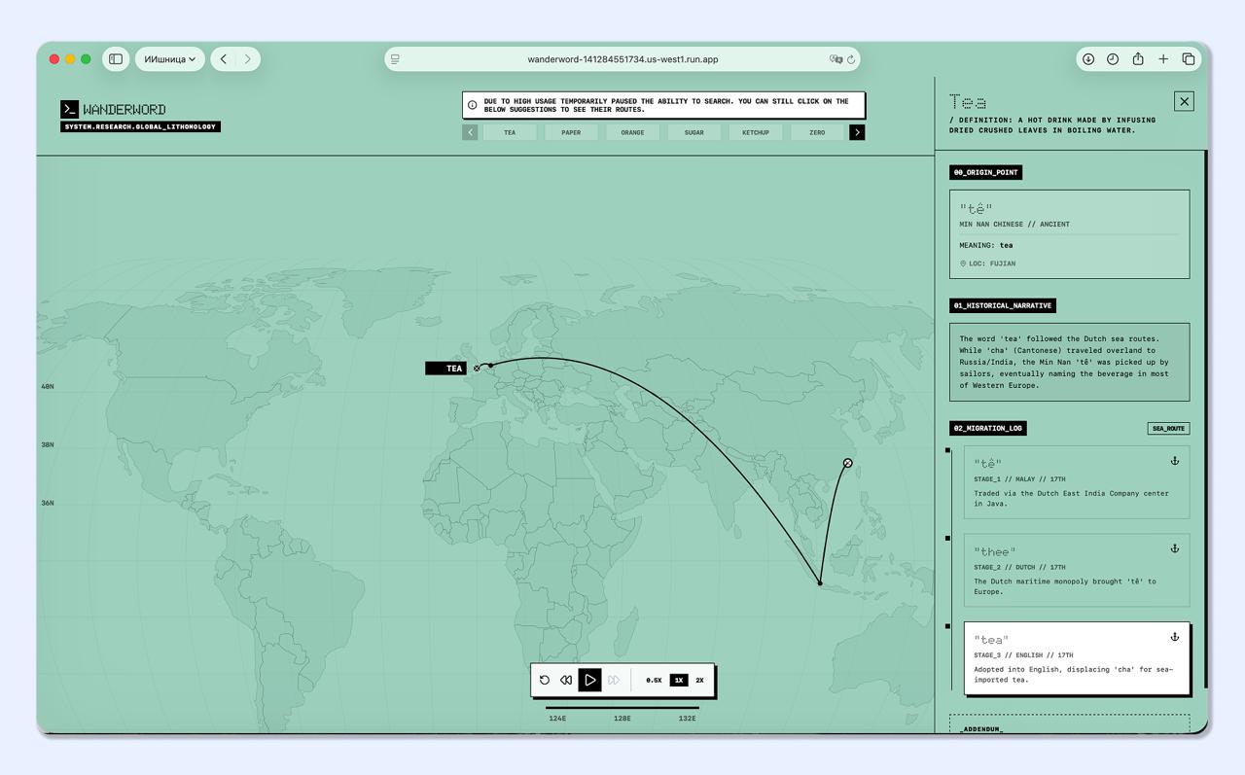Screen dimensions: 1245x775
Task: Click the WANDERWORD title text
Action: pos(124,109)
